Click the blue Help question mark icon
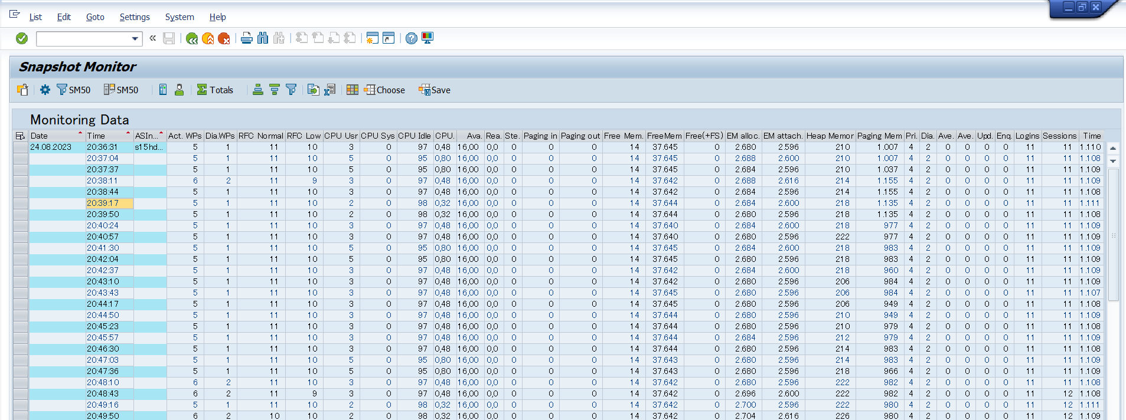The height and width of the screenshot is (420, 1126). [412, 38]
